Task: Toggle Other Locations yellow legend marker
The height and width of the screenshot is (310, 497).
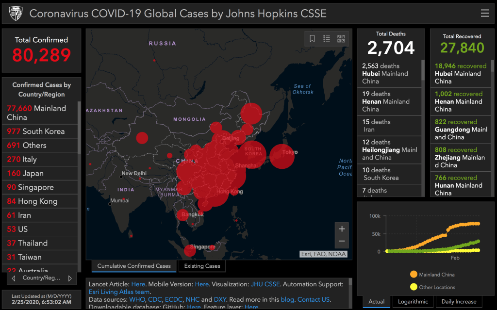Action: pyautogui.click(x=414, y=287)
